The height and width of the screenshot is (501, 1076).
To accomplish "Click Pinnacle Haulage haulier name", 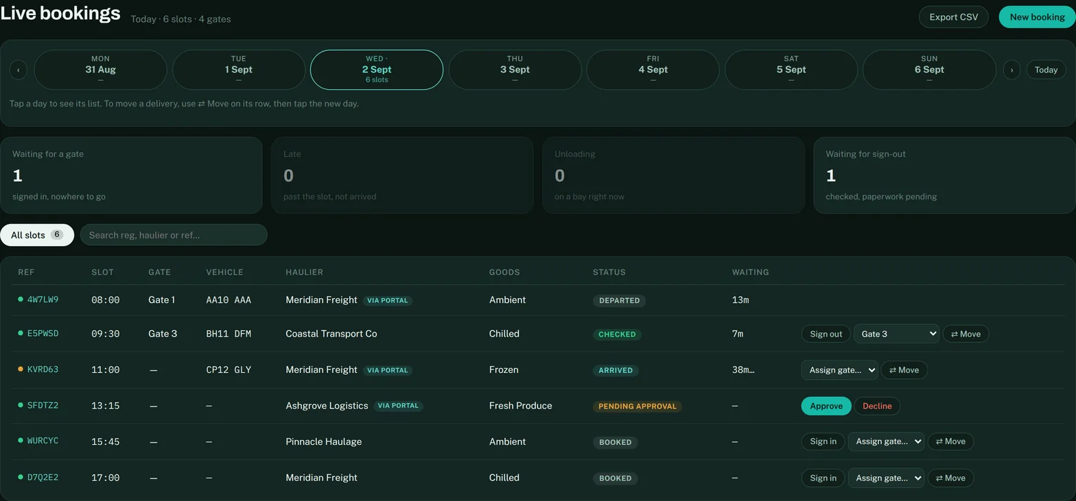I will point(323,442).
